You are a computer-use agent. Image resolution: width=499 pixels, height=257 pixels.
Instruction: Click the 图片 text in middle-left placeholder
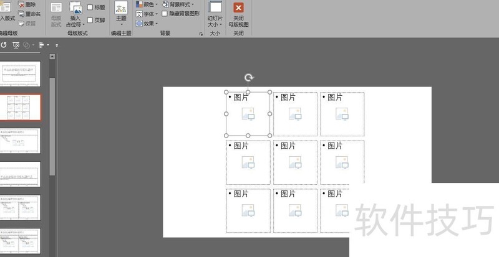click(241, 146)
